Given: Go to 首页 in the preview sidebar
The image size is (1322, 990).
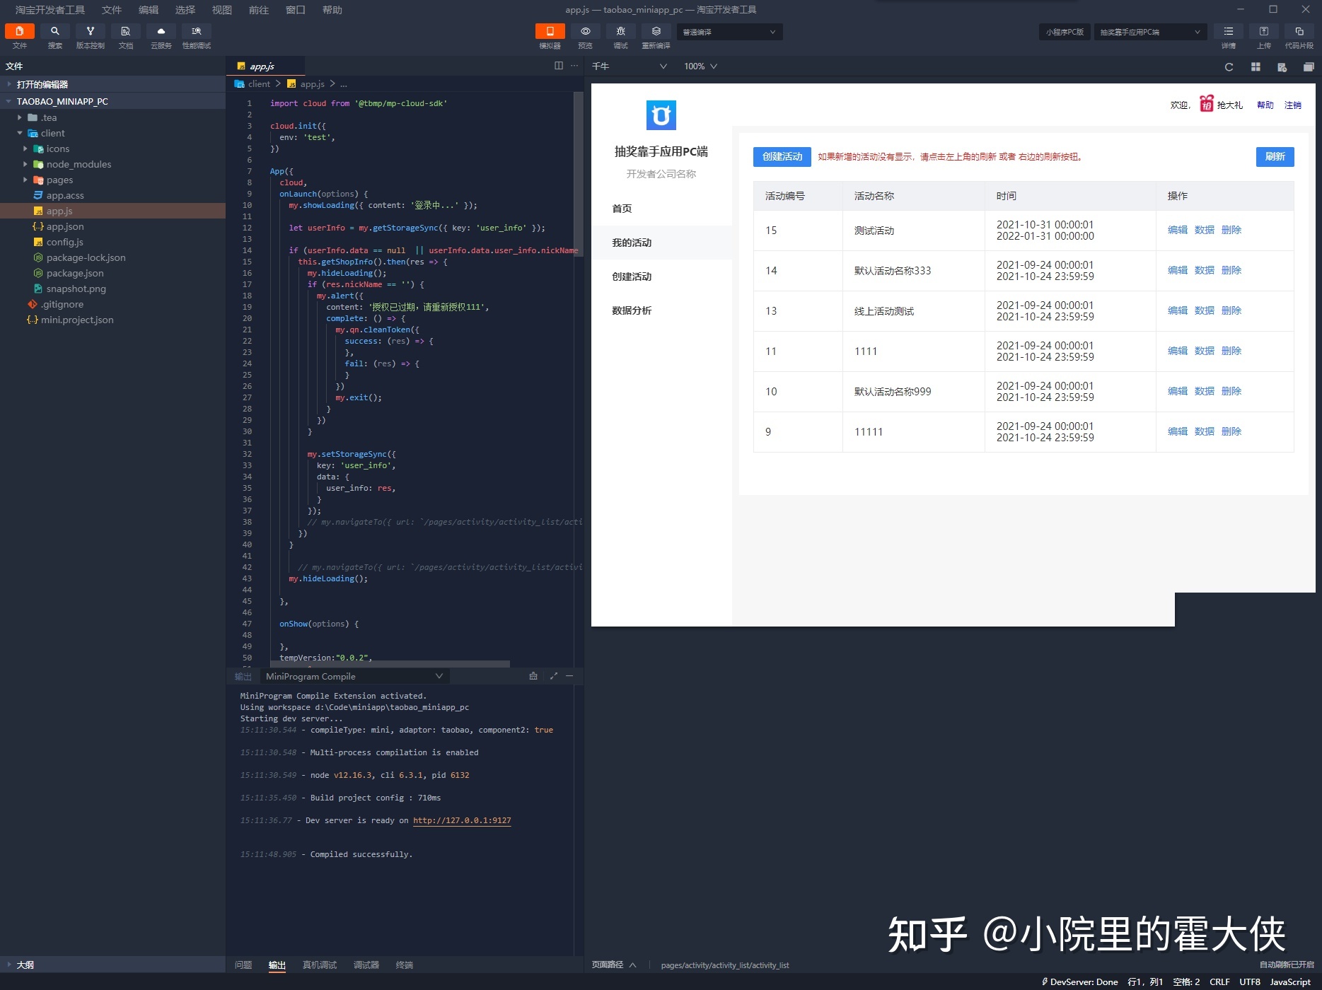Looking at the screenshot, I should [622, 209].
